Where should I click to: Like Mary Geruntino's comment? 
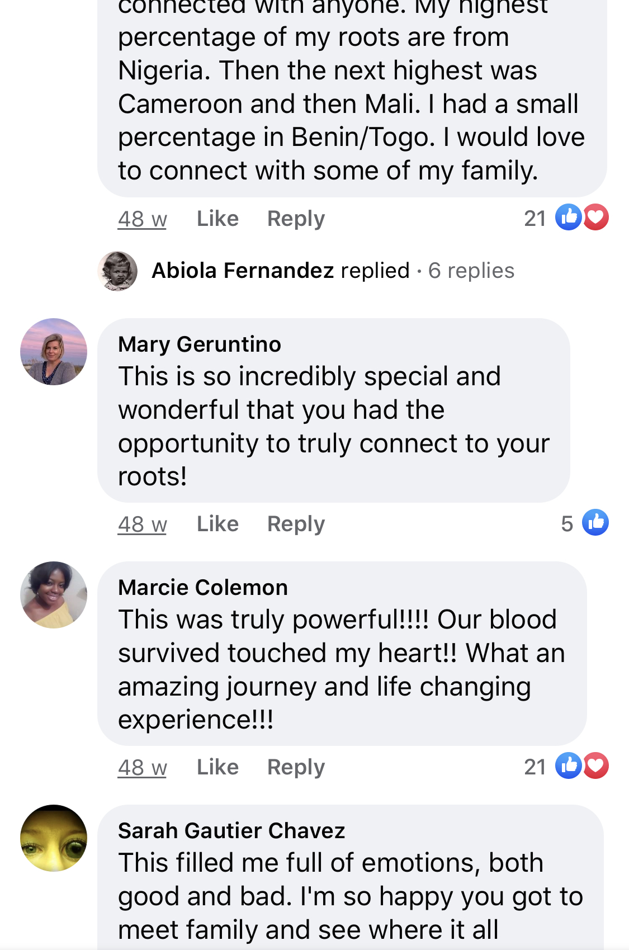click(x=217, y=524)
